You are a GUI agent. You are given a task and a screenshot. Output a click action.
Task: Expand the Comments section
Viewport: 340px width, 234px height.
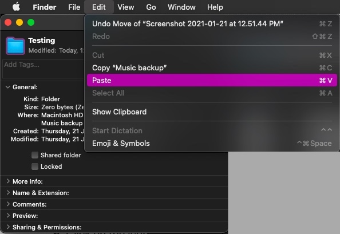click(x=8, y=204)
